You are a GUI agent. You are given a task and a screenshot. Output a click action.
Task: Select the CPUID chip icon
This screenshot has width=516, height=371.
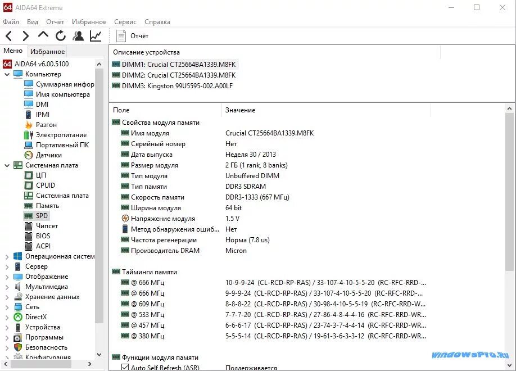pyautogui.click(x=29, y=185)
